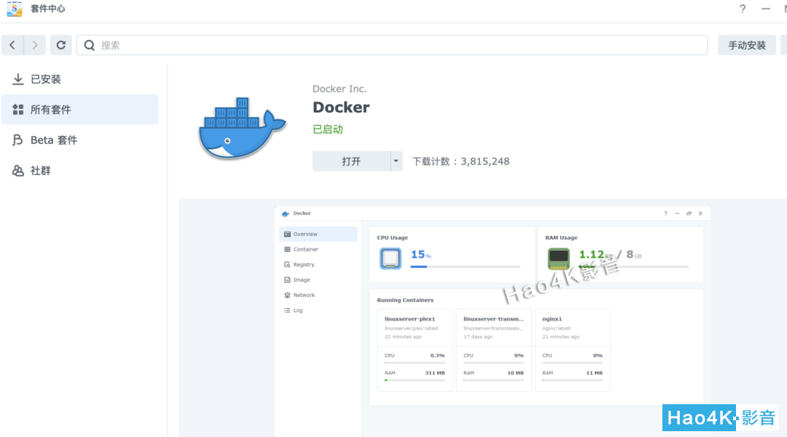
Task: Click the help icon in Docker preview window
Action: pyautogui.click(x=665, y=213)
